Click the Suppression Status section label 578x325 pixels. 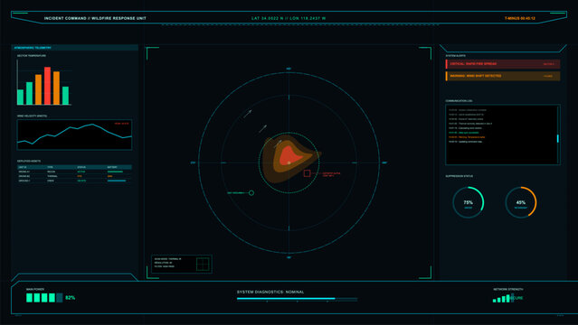tap(459, 176)
